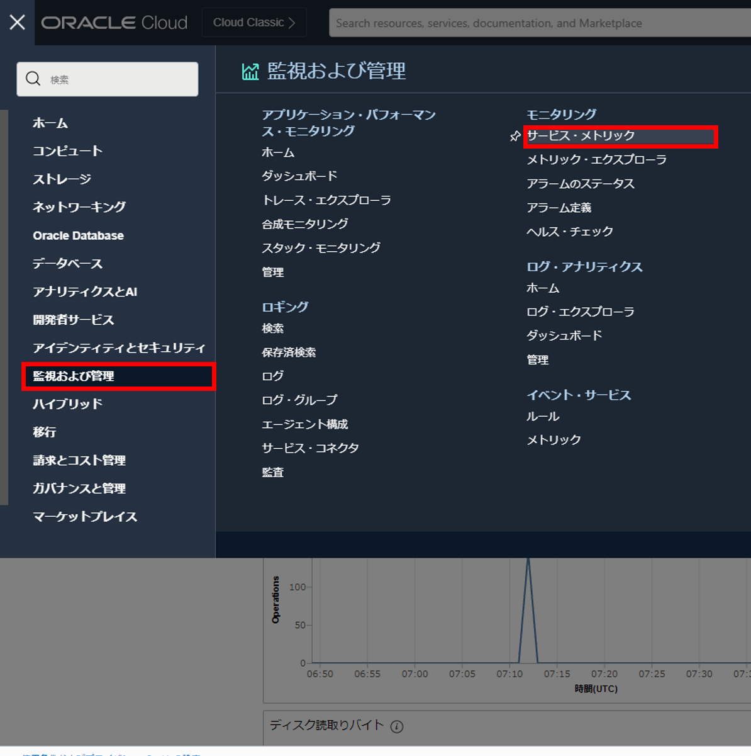Image resolution: width=751 pixels, height=756 pixels.
Task: Click the ORACLE Cloud logo
Action: [114, 22]
